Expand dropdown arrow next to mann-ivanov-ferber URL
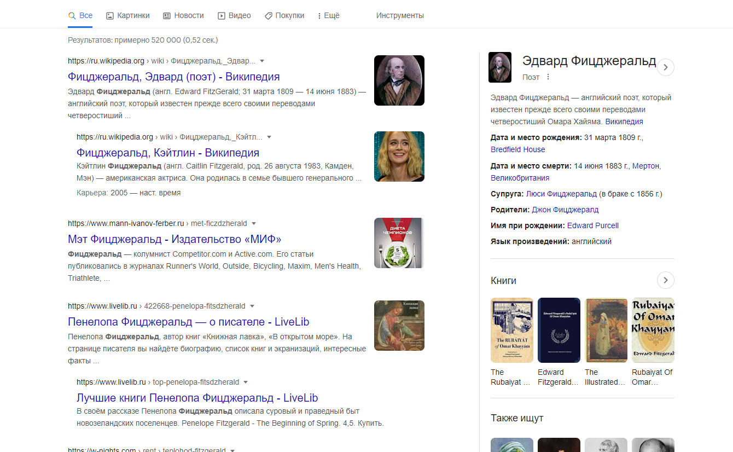This screenshot has height=452, width=733. pyautogui.click(x=254, y=223)
